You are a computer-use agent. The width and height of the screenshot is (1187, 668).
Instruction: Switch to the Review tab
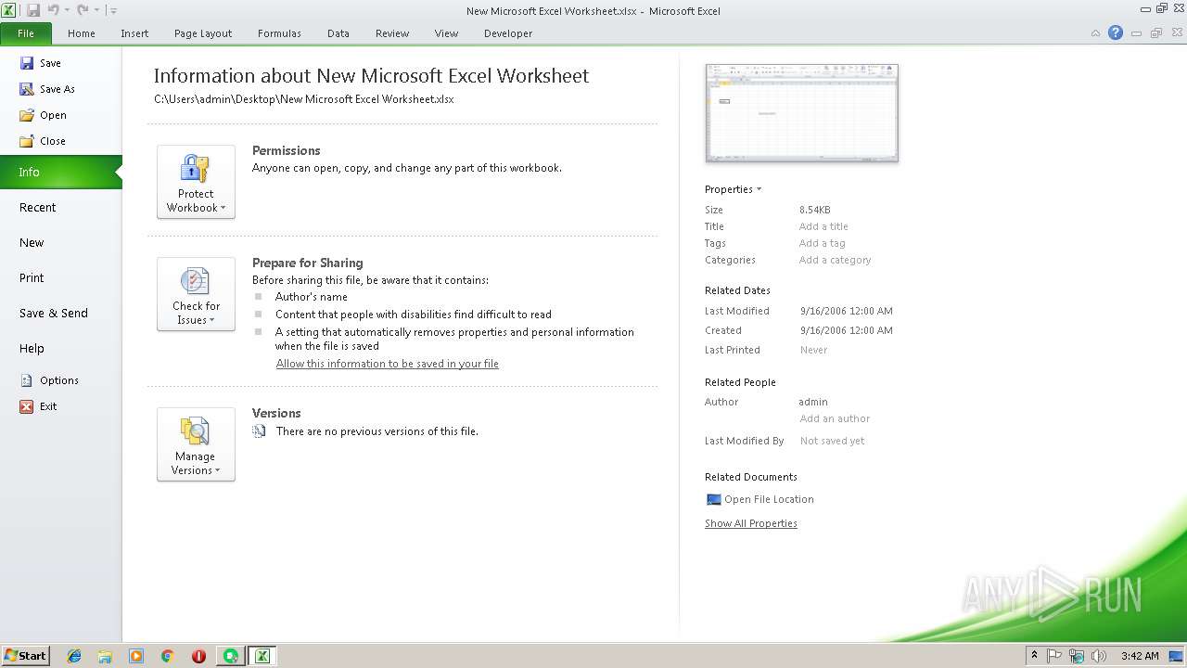(x=392, y=33)
